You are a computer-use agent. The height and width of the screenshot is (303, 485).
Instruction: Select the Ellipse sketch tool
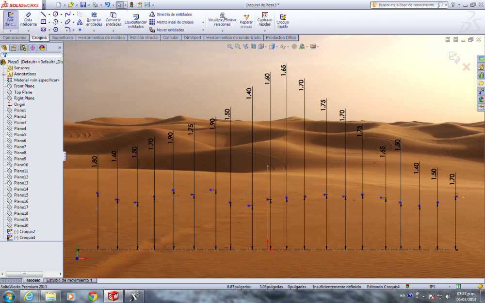click(67, 22)
